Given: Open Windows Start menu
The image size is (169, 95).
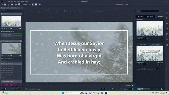Looking at the screenshot, I should (x=63, y=93).
